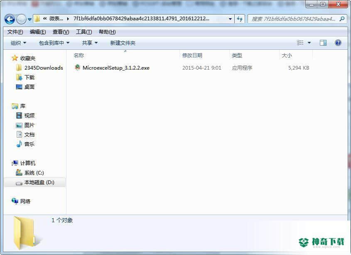Open the more view options arrow

tap(309, 43)
